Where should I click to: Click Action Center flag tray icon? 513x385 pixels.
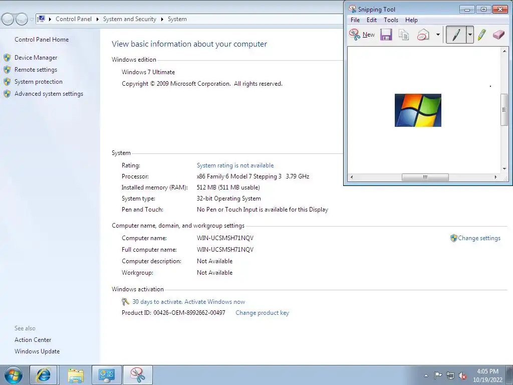438,375
